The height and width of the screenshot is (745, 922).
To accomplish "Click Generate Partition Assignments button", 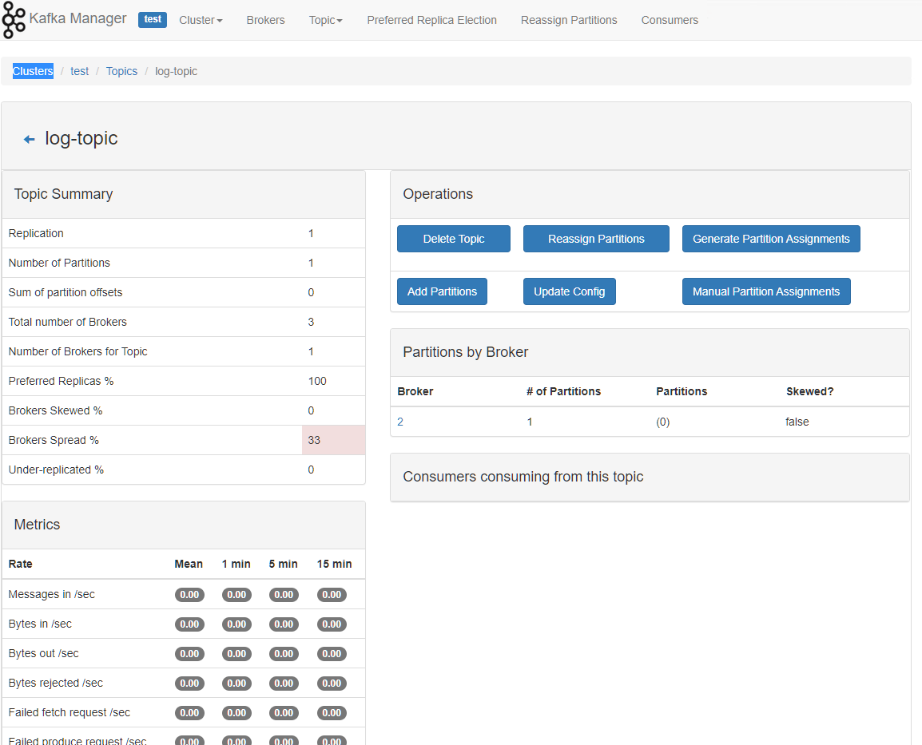I will (771, 239).
